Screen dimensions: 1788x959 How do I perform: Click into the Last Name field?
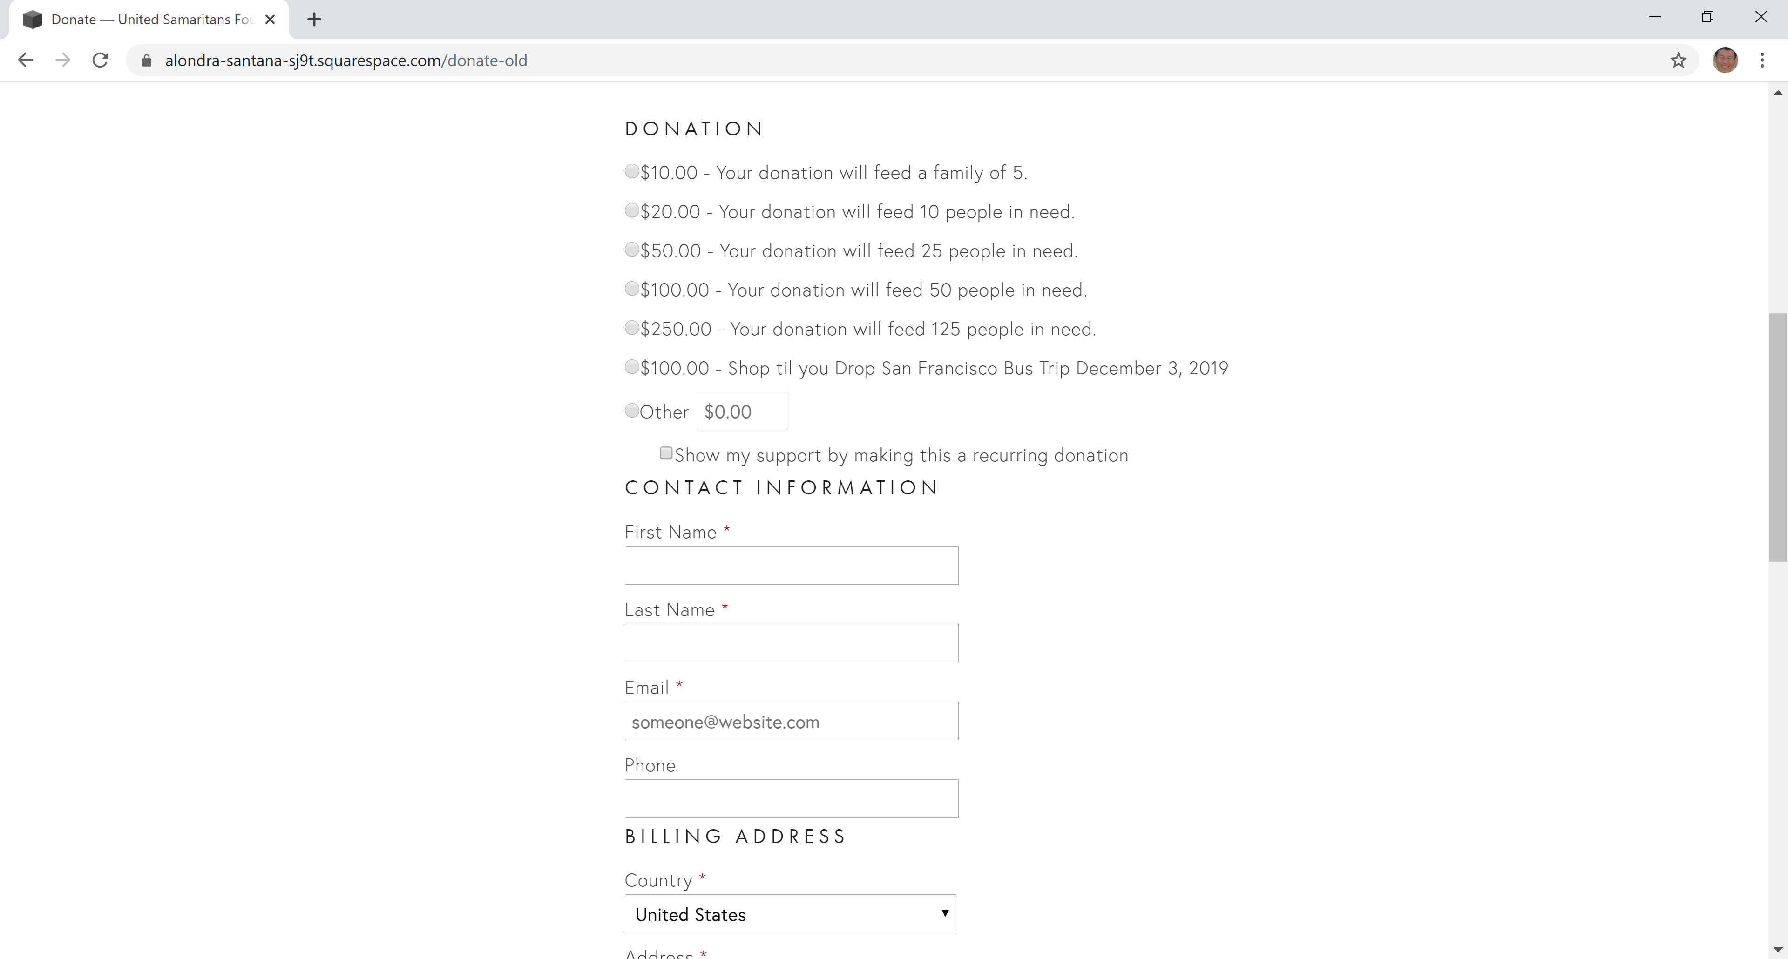pos(791,643)
